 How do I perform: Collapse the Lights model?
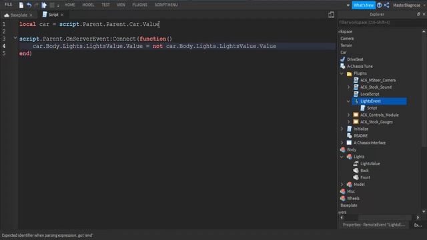[342, 157]
